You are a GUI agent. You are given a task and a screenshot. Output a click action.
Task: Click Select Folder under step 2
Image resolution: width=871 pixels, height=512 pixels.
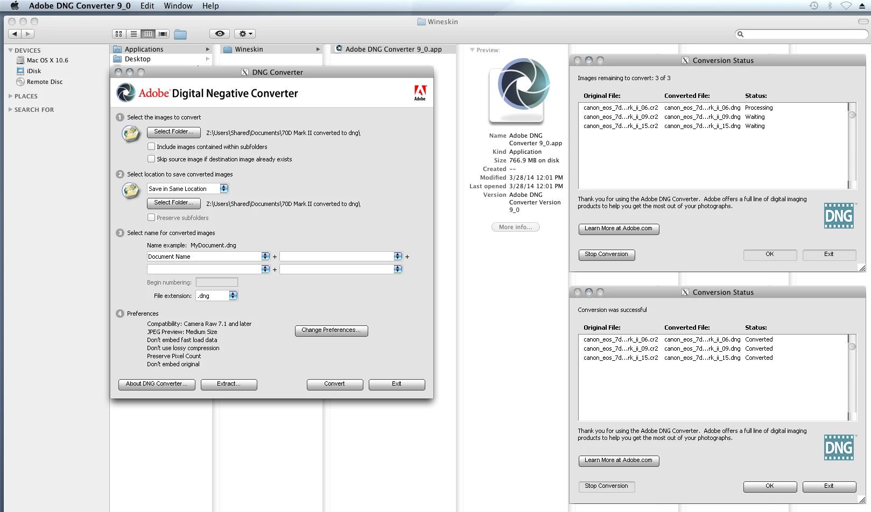click(173, 203)
